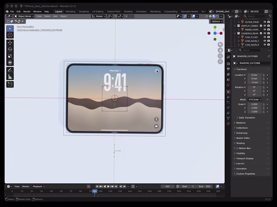
Task: Toggle the Location X lock icon
Action: (x=263, y=75)
